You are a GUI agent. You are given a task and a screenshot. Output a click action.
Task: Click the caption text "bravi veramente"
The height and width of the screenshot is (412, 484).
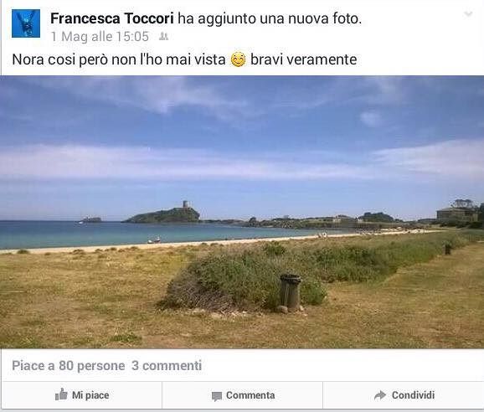pyautogui.click(x=303, y=59)
